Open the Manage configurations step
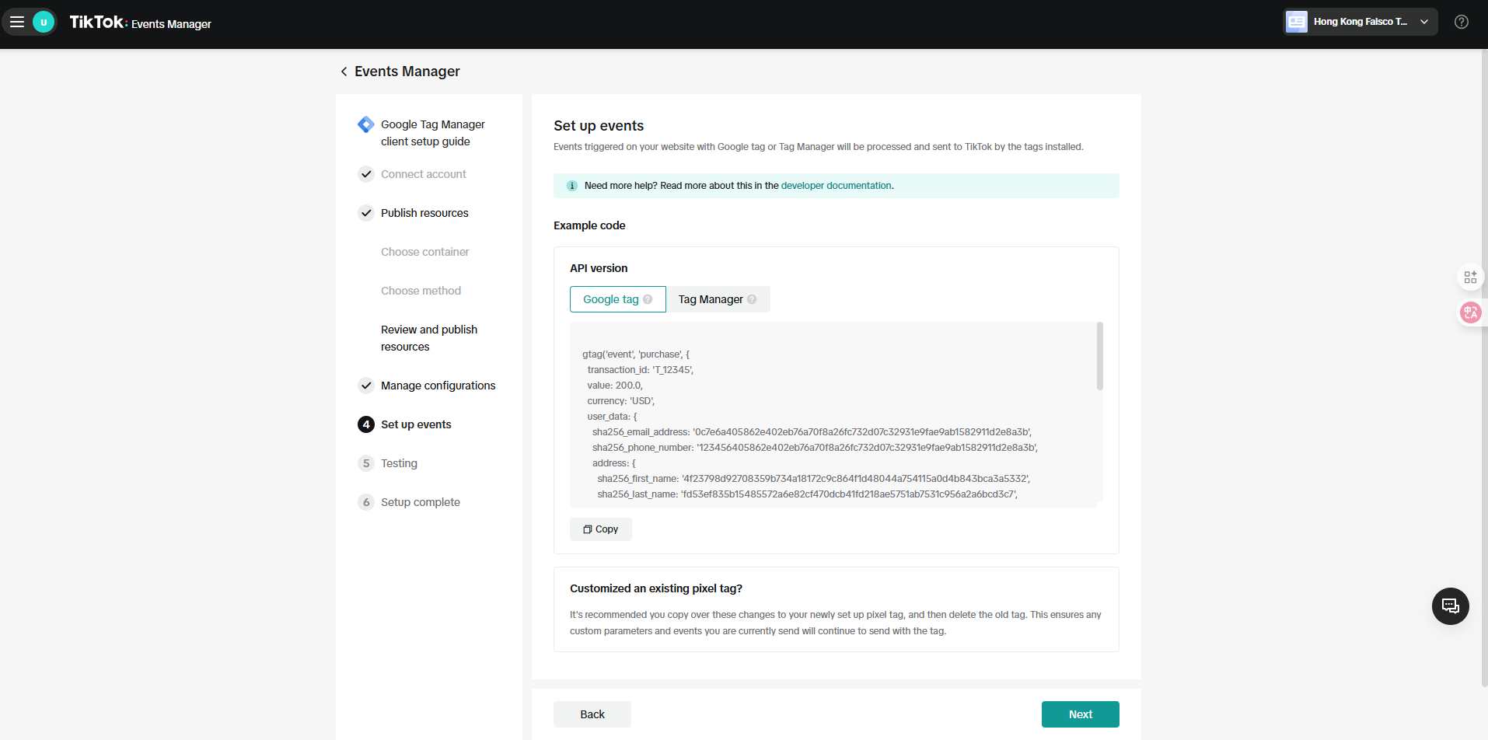Screen dimensions: 1488x740 point(438,386)
